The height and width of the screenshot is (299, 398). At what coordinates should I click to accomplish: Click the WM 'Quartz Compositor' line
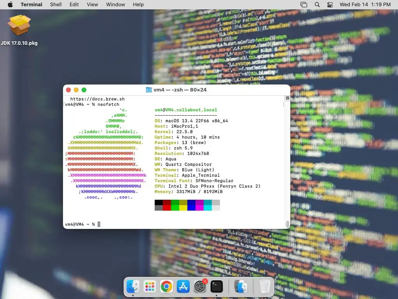coord(183,165)
